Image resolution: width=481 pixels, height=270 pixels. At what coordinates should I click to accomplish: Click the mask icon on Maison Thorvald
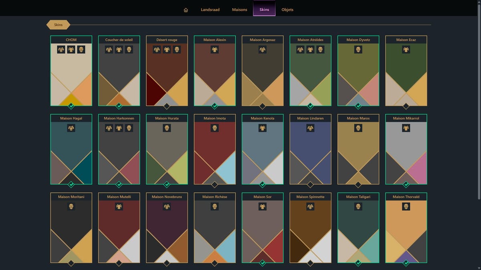pos(406,206)
